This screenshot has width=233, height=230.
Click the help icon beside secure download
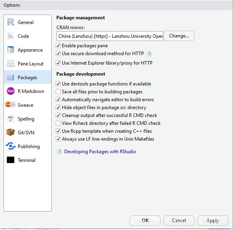[x=149, y=54]
